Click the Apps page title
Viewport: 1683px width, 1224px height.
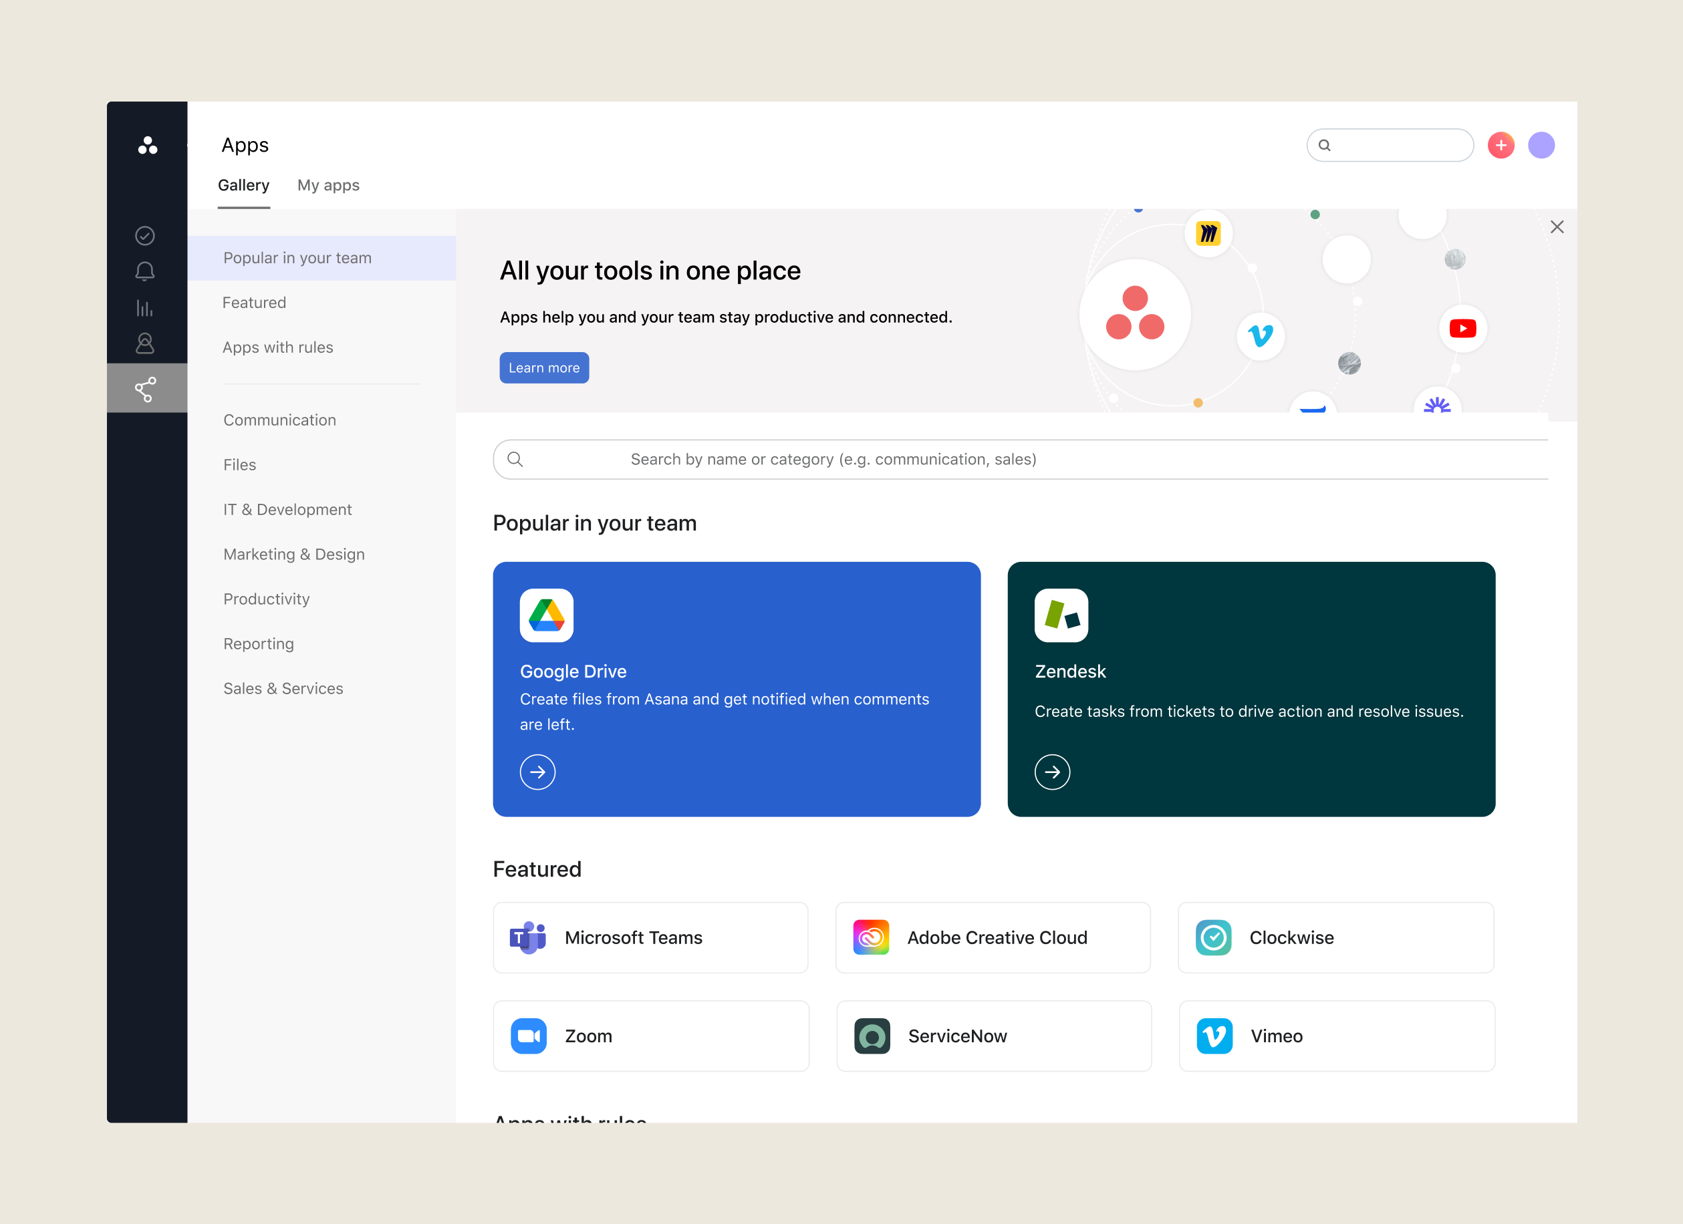(245, 146)
